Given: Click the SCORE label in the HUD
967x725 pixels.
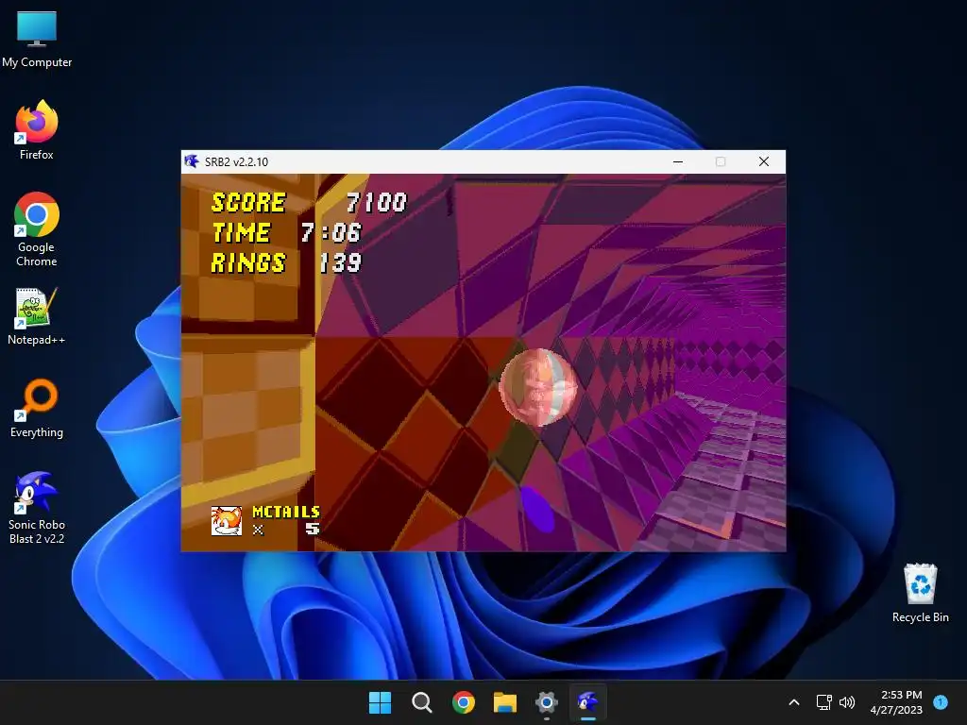Looking at the screenshot, I should click(x=248, y=203).
